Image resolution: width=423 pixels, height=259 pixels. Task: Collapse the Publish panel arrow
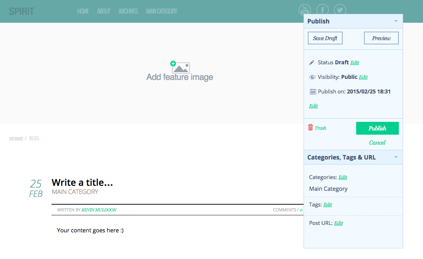(x=396, y=21)
